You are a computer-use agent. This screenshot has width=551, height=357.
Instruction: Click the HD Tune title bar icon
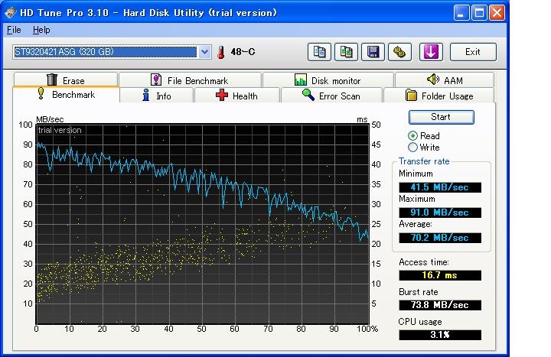point(11,12)
